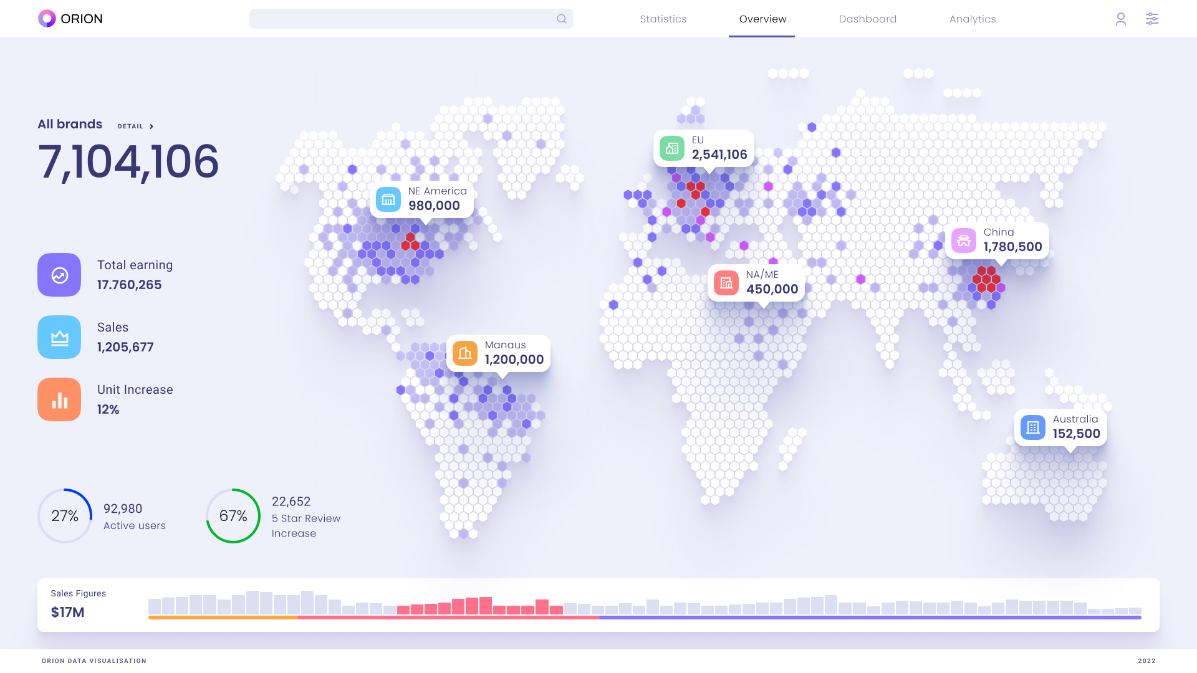Select the EU region marker icon

[671, 148]
